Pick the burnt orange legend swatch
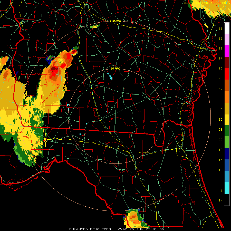Screen dimensions: 231x231 tap(227, 85)
